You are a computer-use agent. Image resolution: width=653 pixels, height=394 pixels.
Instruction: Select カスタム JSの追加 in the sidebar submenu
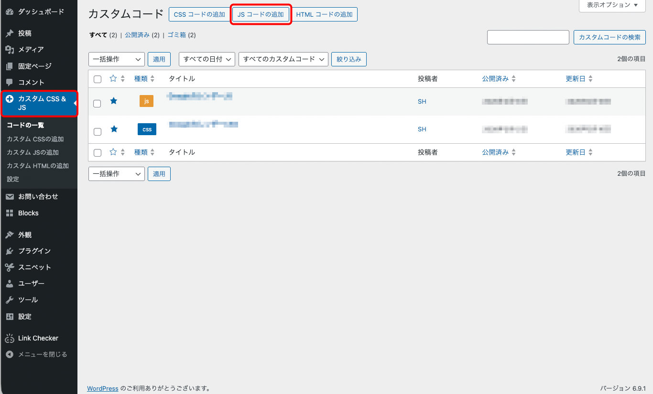(x=33, y=152)
